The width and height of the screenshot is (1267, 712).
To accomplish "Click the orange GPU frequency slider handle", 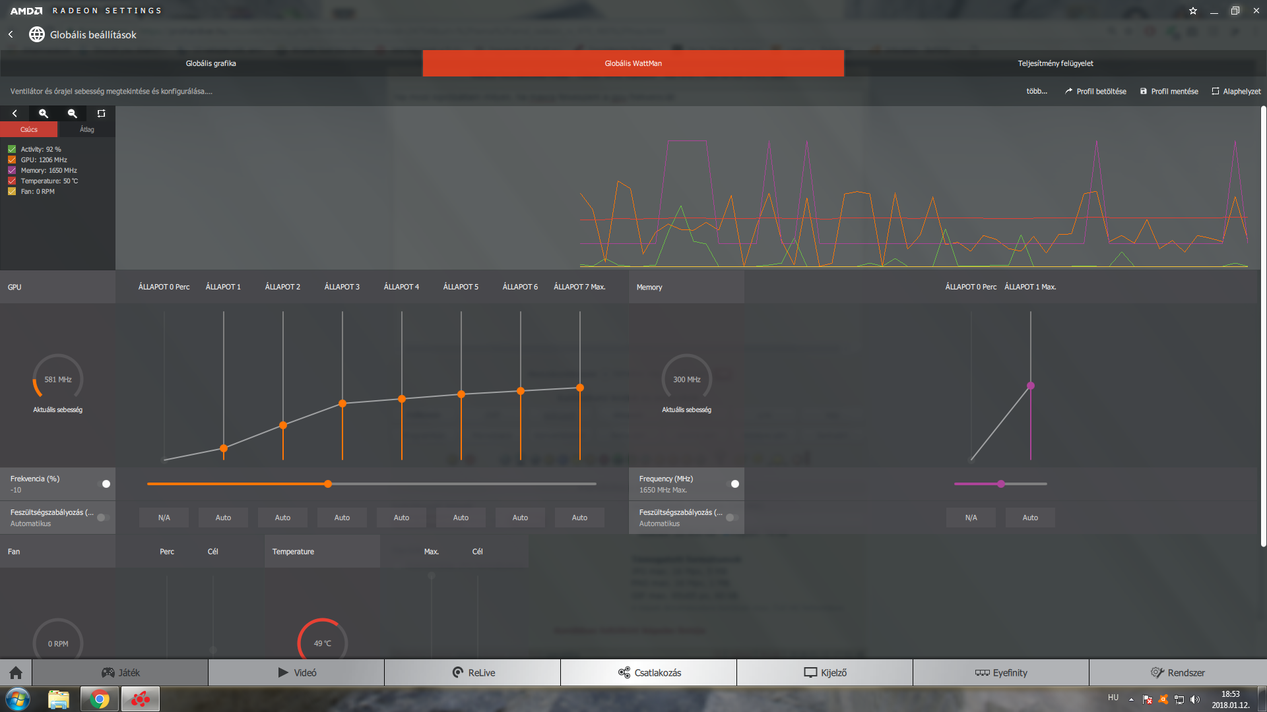I will pos(328,484).
